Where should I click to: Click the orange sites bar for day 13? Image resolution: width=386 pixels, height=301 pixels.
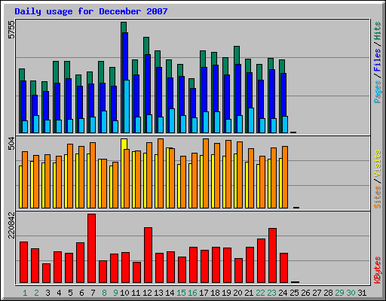(x=161, y=173)
